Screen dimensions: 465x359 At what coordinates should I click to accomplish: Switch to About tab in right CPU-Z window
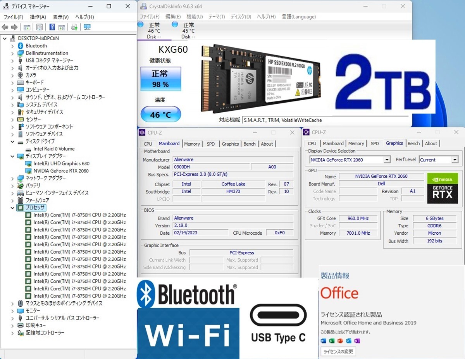pos(431,143)
